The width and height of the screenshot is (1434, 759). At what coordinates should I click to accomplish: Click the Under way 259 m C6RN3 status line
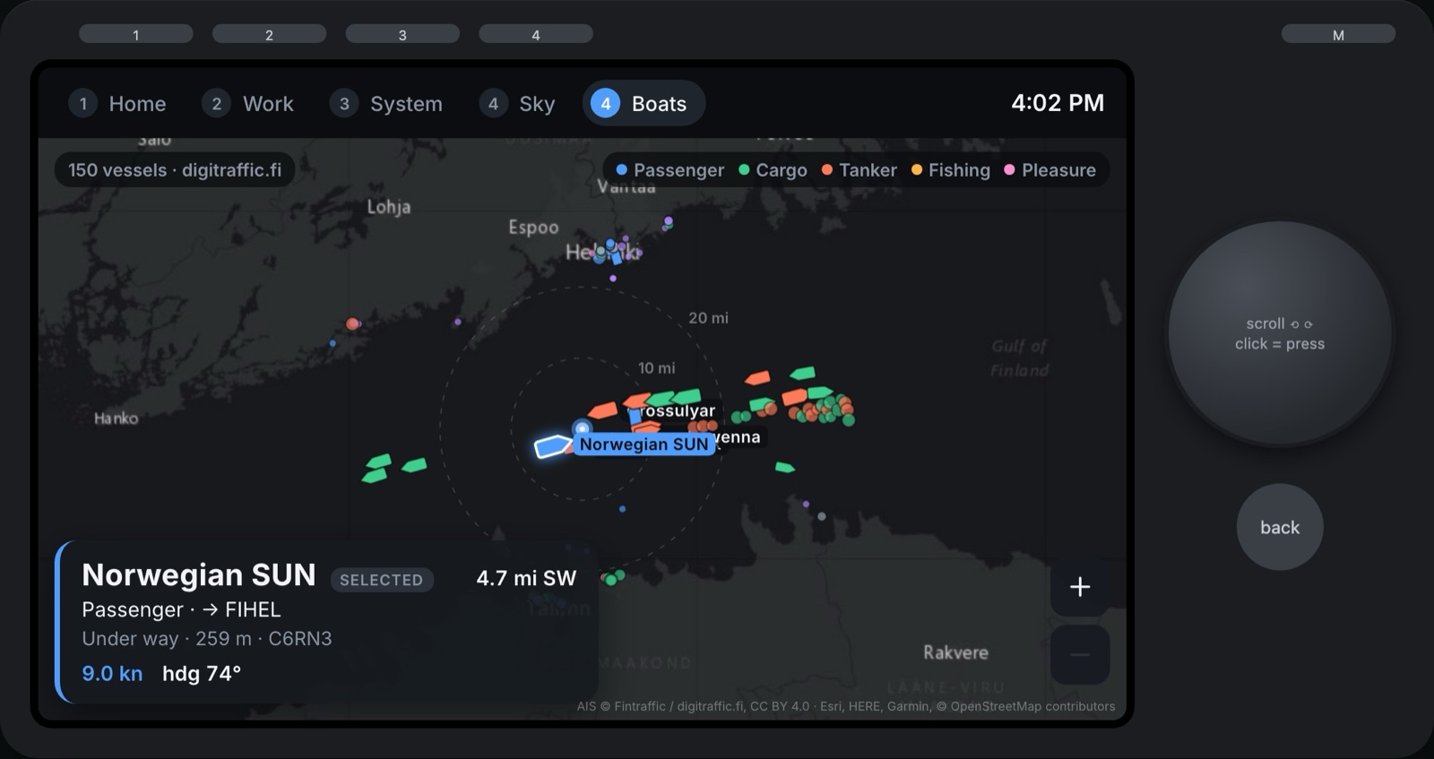pos(207,639)
